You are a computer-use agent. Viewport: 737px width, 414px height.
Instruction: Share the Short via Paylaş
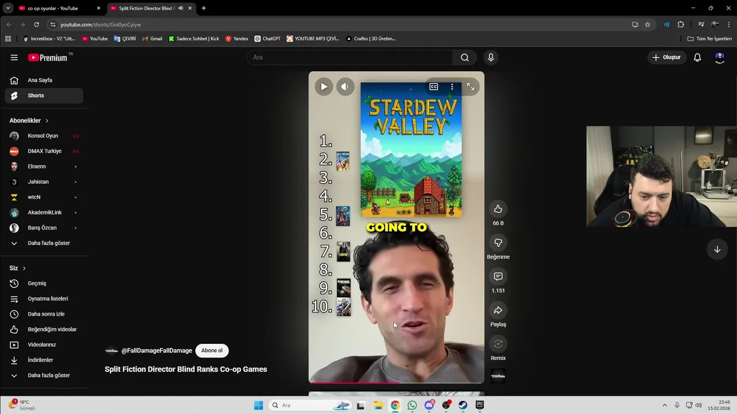point(498,310)
